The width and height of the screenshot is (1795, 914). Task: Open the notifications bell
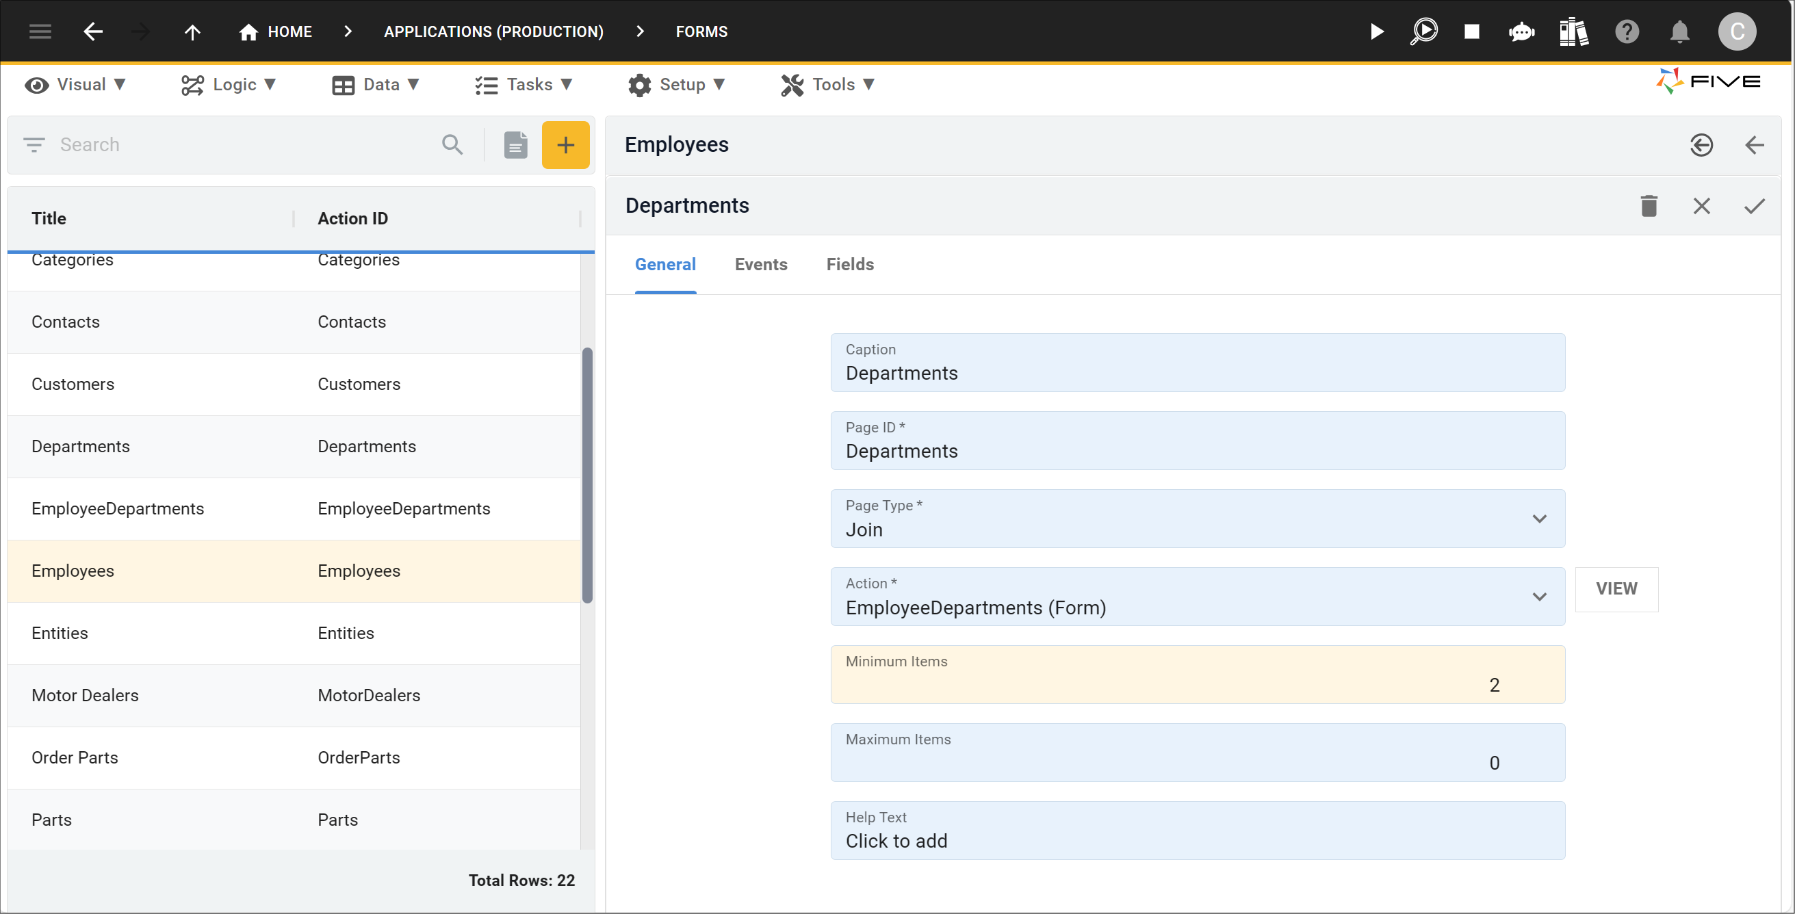[x=1680, y=31]
